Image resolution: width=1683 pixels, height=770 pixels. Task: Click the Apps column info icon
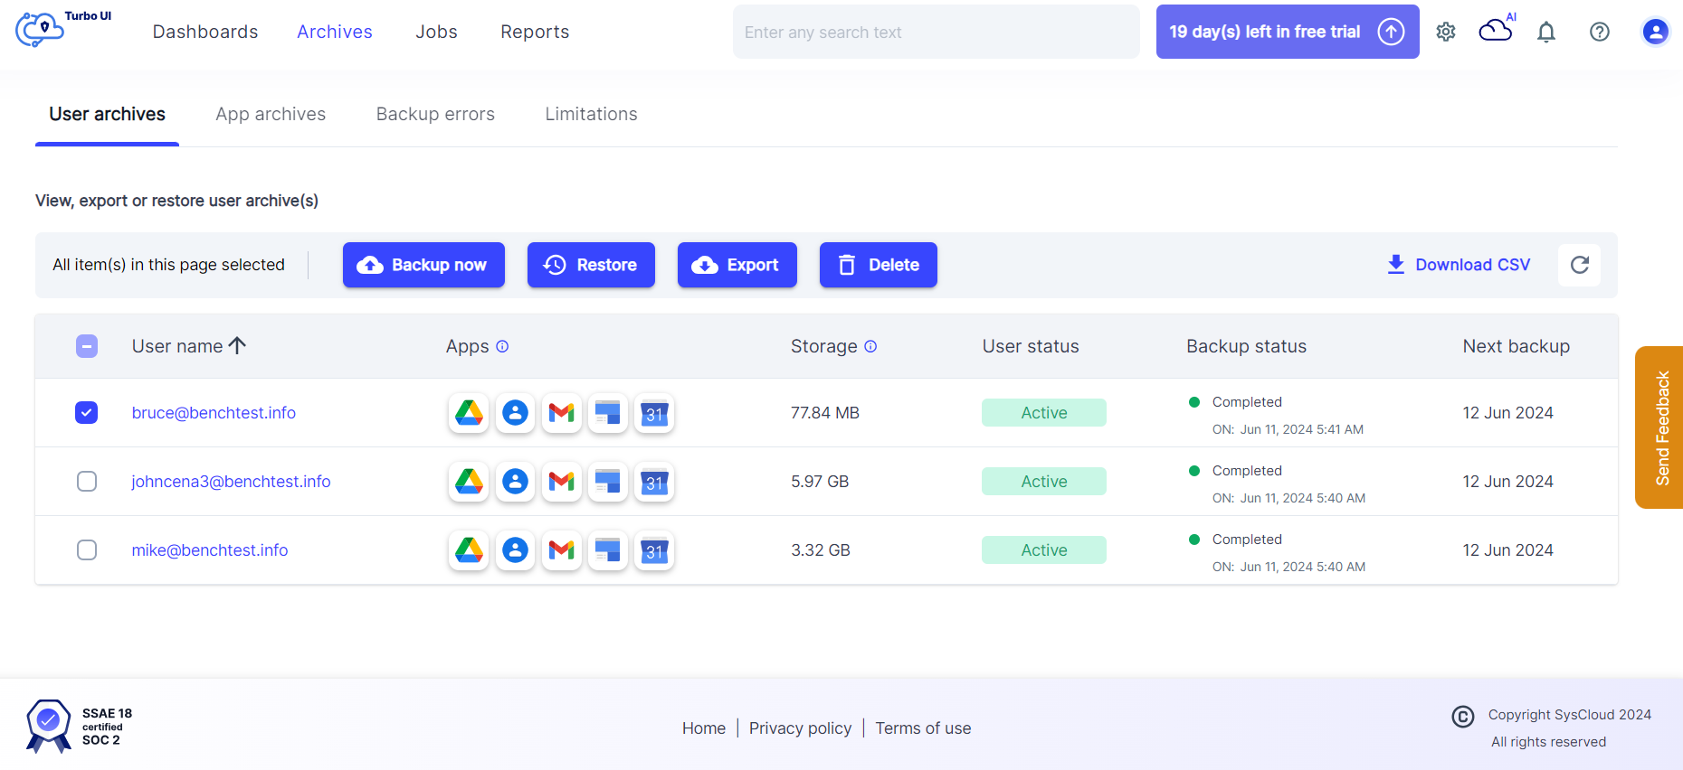(x=502, y=346)
